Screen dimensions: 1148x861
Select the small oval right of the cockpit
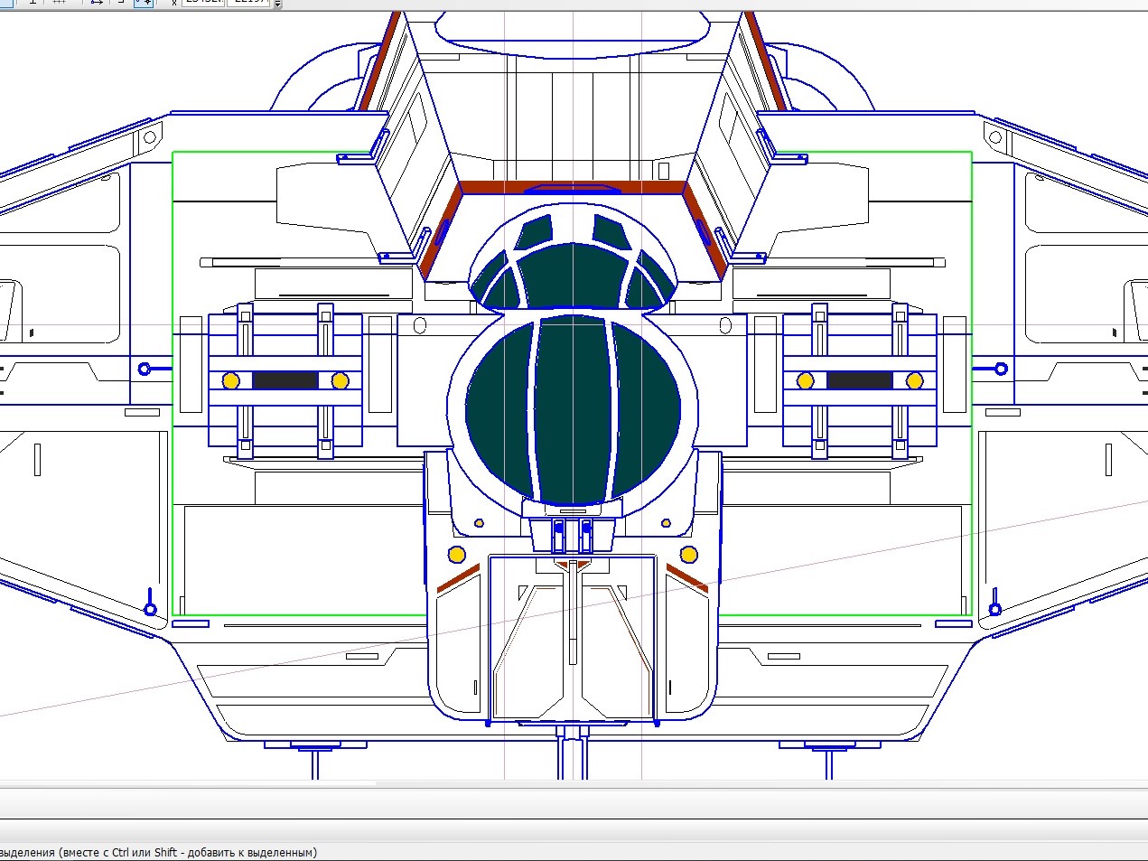(x=725, y=325)
